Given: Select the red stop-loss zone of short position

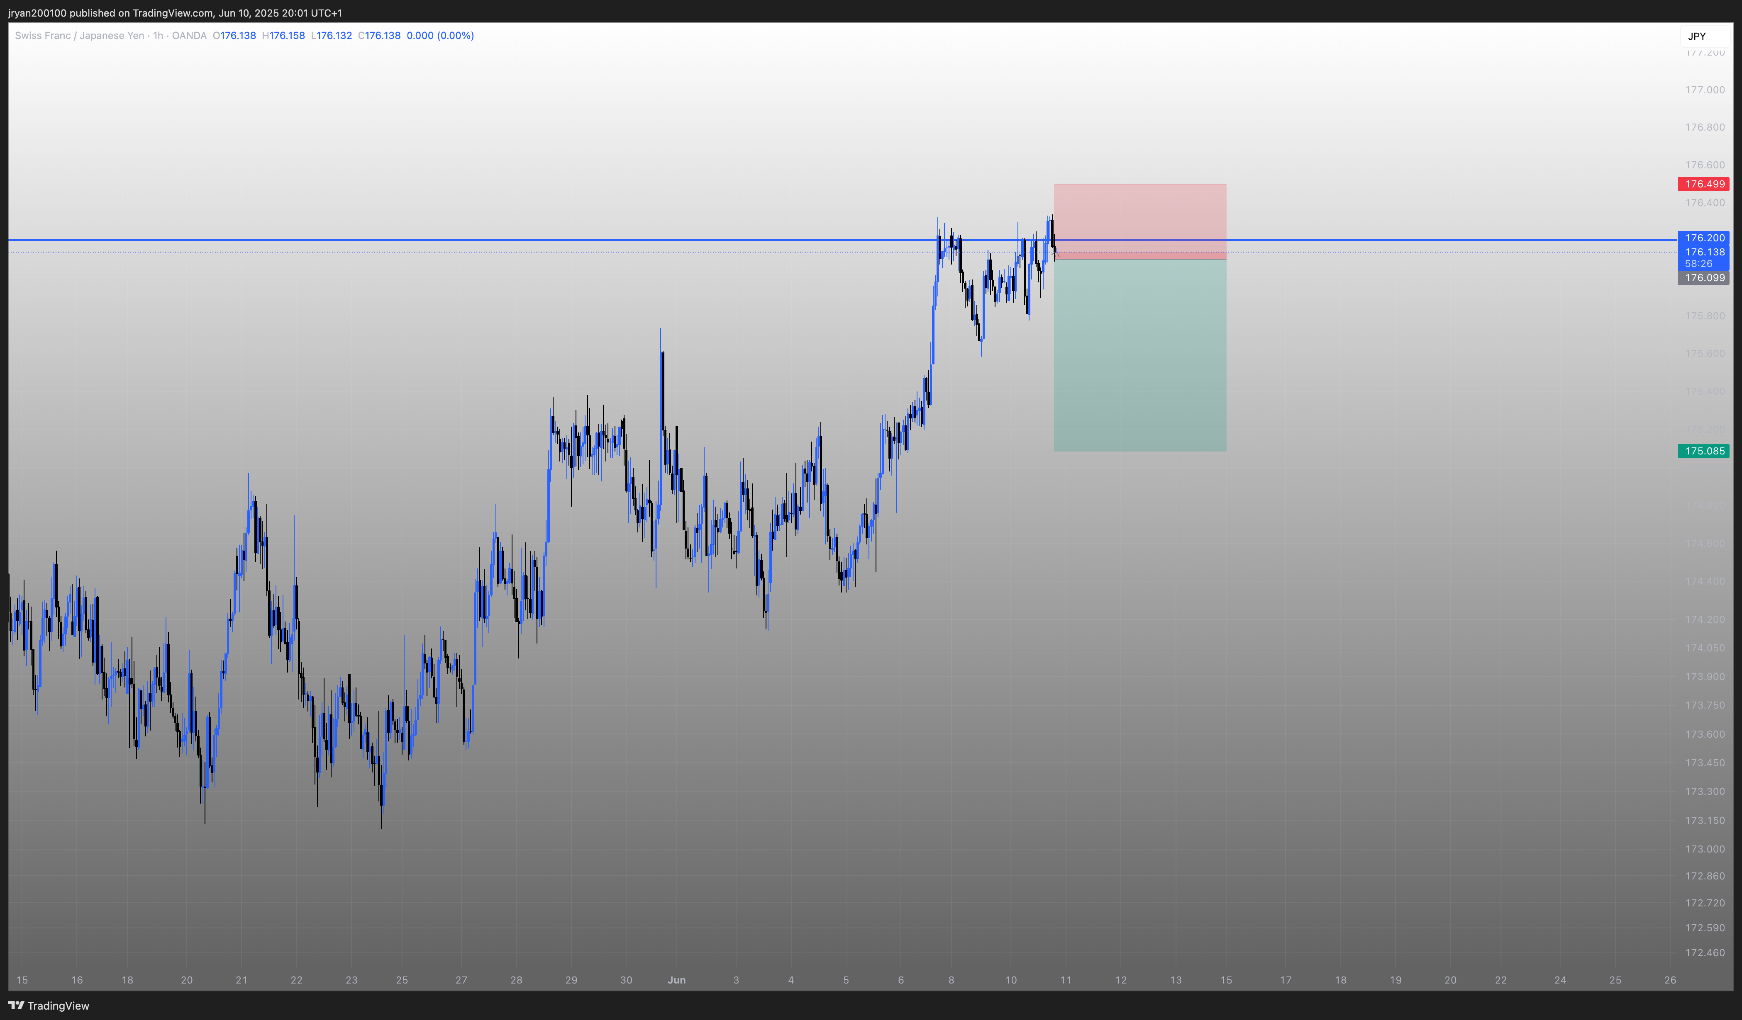Looking at the screenshot, I should (1140, 221).
